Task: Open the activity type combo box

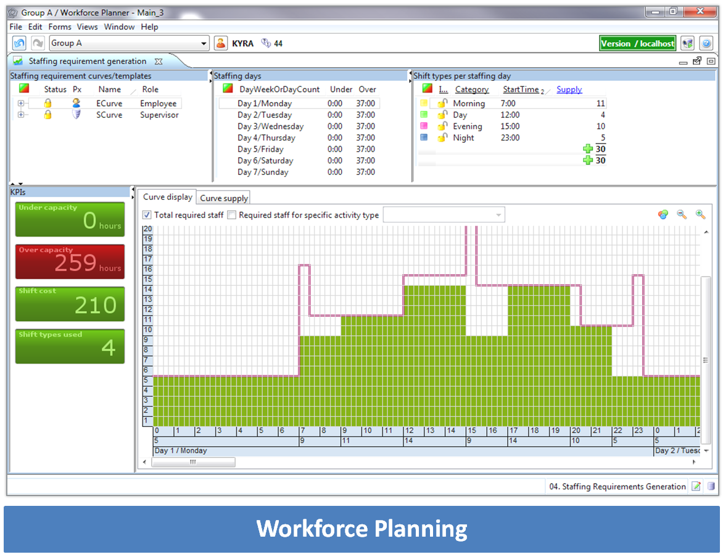Action: 444,214
